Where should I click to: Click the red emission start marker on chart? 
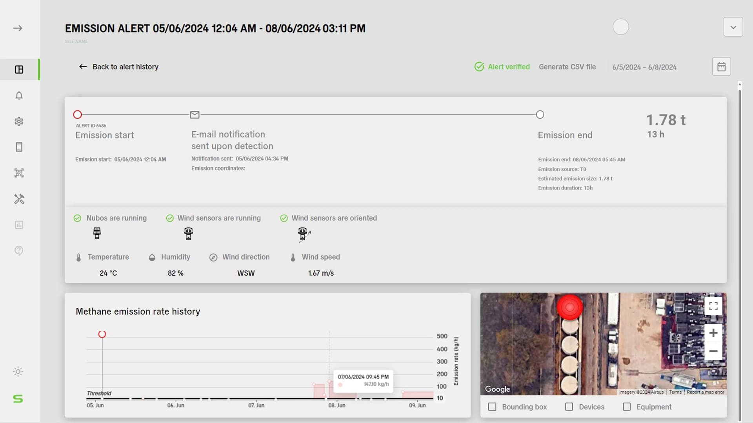pos(102,334)
